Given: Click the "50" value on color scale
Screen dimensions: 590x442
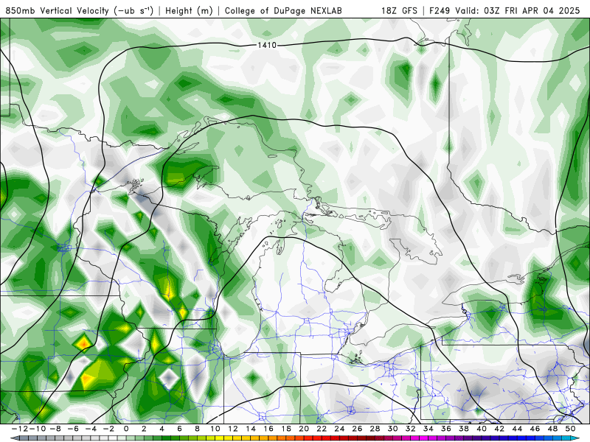Looking at the screenshot, I should [x=570, y=429].
